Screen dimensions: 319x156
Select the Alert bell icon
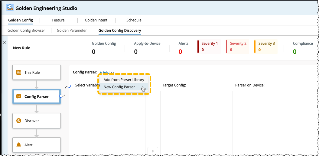click(x=19, y=145)
